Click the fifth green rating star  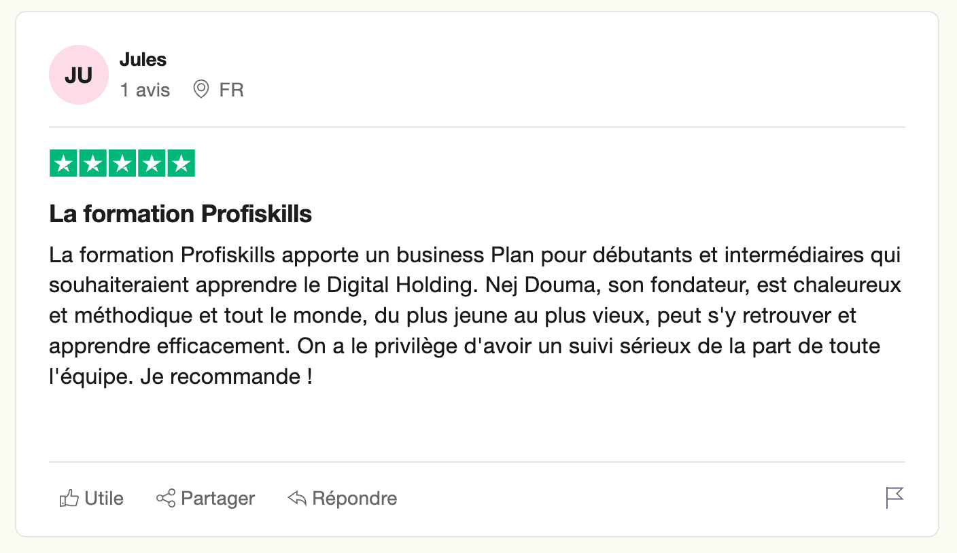[181, 163]
